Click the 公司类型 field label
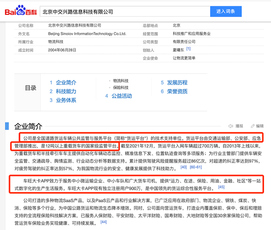The height and width of the screenshot is (230, 271). 150,42
